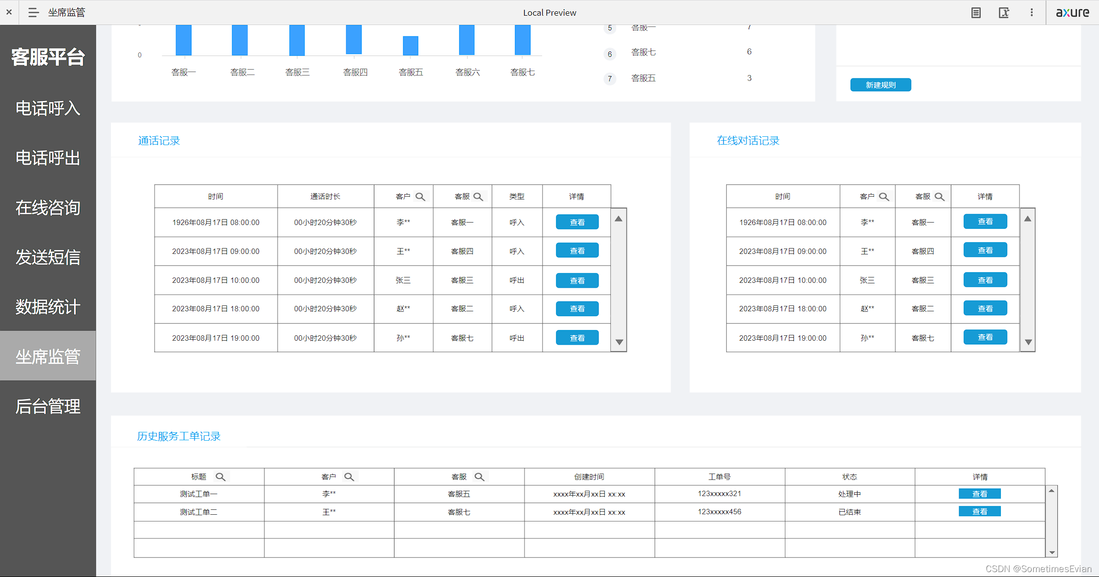
Task: Go to 电话呼入 in sidebar
Action: [48, 108]
